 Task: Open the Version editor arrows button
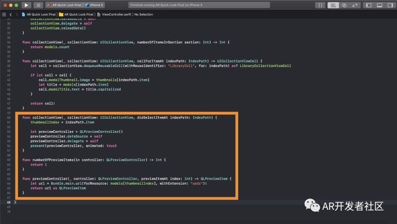pyautogui.click(x=355, y=5)
